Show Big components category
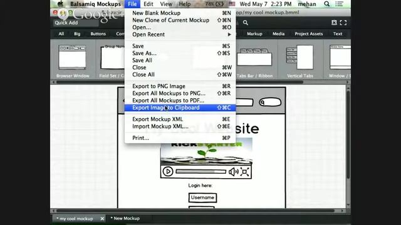Viewport: 401px width, 225px height. tap(77, 34)
